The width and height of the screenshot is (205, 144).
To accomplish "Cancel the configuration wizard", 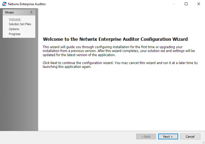I will pyautogui.click(x=190, y=137).
